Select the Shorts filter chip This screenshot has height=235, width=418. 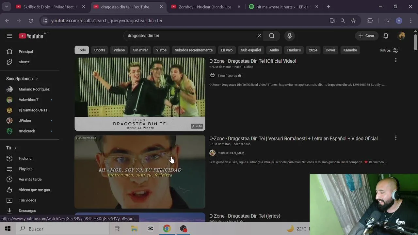pyautogui.click(x=100, y=50)
